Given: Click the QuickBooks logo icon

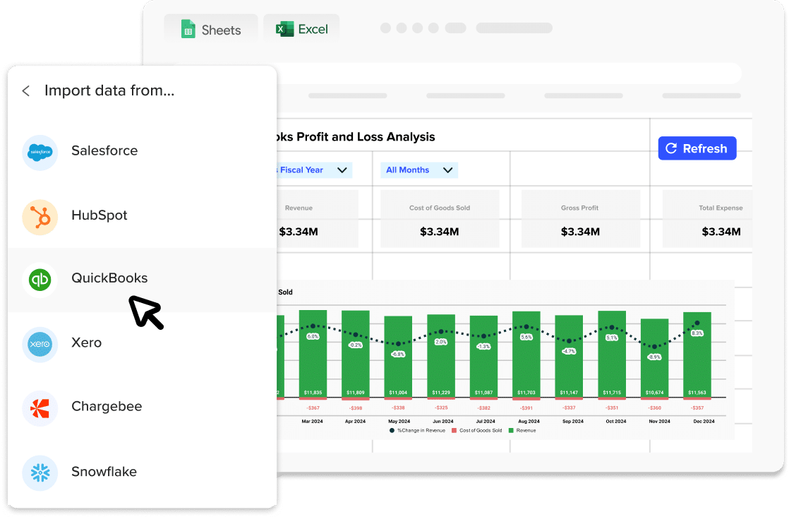Looking at the screenshot, I should [40, 280].
